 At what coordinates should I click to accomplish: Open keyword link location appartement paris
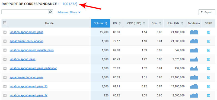pos(26,32)
